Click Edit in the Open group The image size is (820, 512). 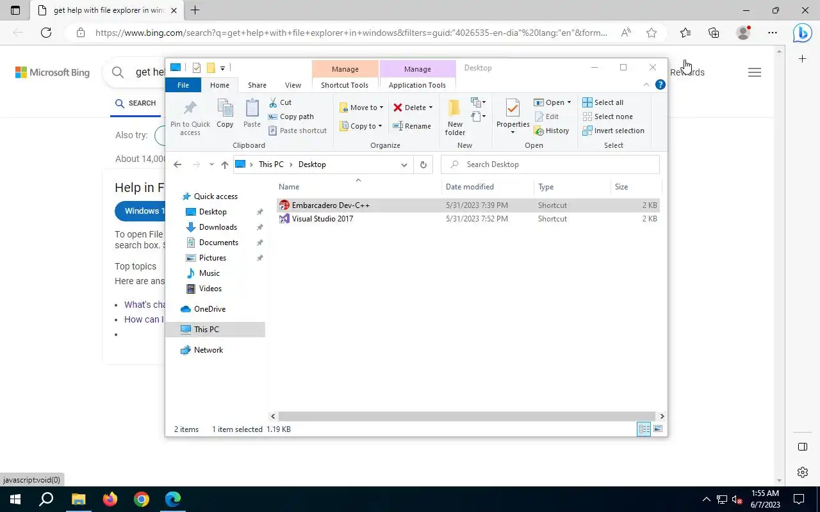tap(546, 116)
